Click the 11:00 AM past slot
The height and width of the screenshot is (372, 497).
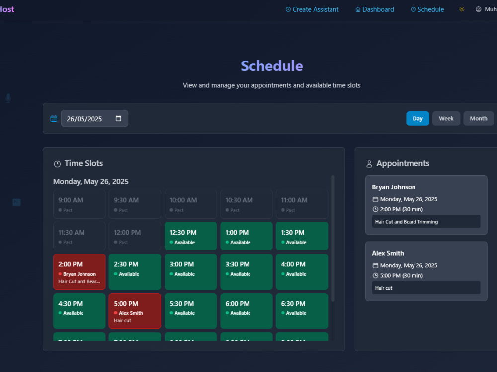point(302,204)
